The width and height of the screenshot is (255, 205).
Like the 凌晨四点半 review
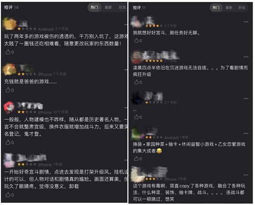(138, 82)
